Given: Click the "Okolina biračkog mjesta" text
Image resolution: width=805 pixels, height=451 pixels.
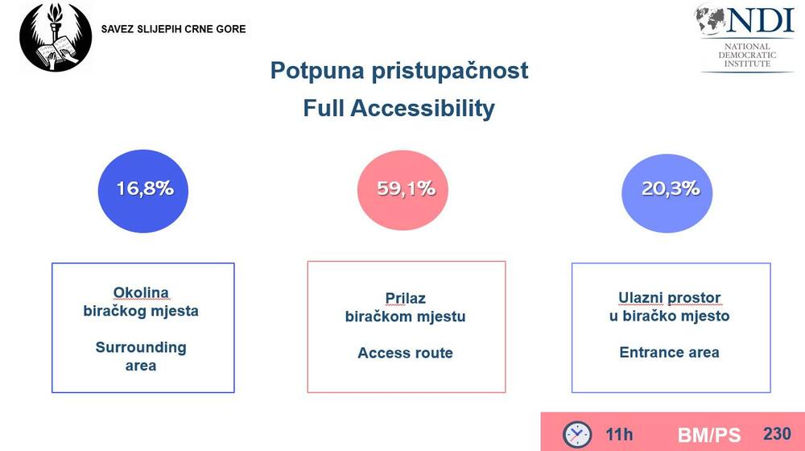Looking at the screenshot, I should click(x=141, y=302).
